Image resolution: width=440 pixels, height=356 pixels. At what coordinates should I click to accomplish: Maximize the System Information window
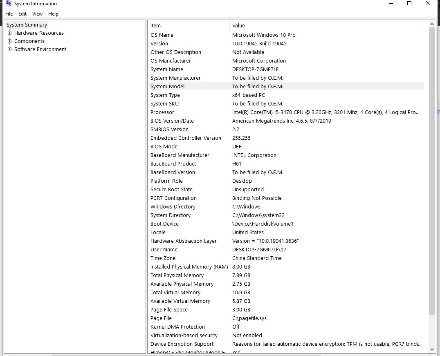409,3
